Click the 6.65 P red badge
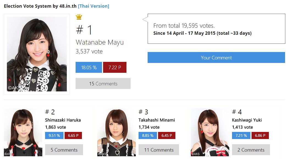Screen dimensions: 287x159 pyautogui.click(x=73, y=135)
